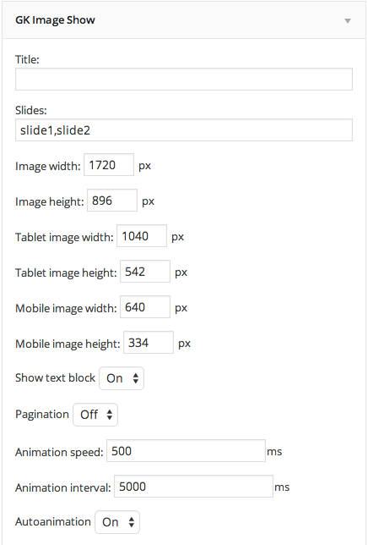Select the Image height field
The width and height of the screenshot is (368, 545).
coord(112,200)
